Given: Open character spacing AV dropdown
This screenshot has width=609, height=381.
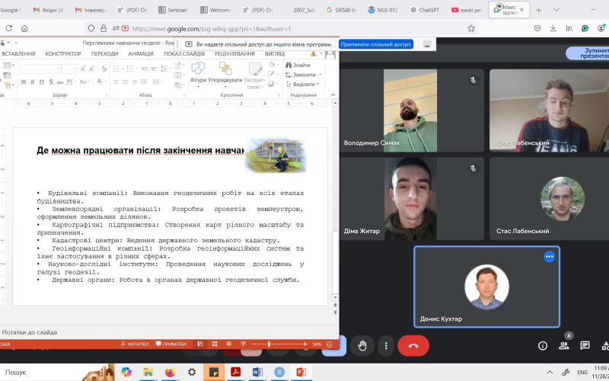Looking at the screenshot, I should pyautogui.click(x=71, y=82).
